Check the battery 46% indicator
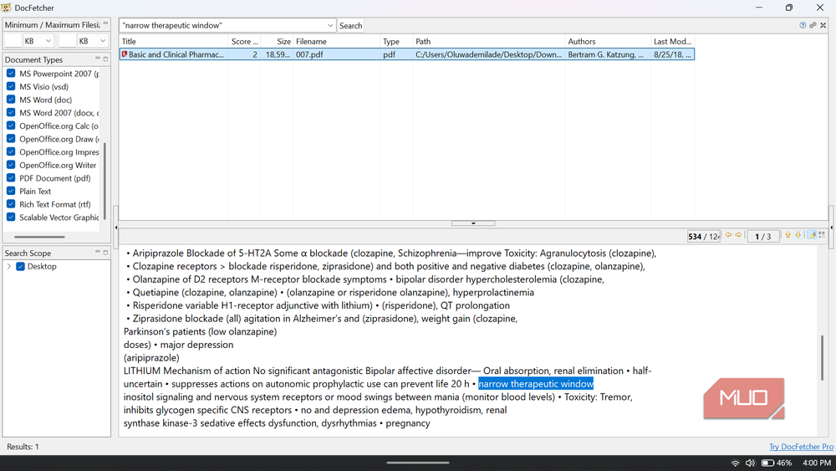Screen dimensions: 836x471 point(777,463)
